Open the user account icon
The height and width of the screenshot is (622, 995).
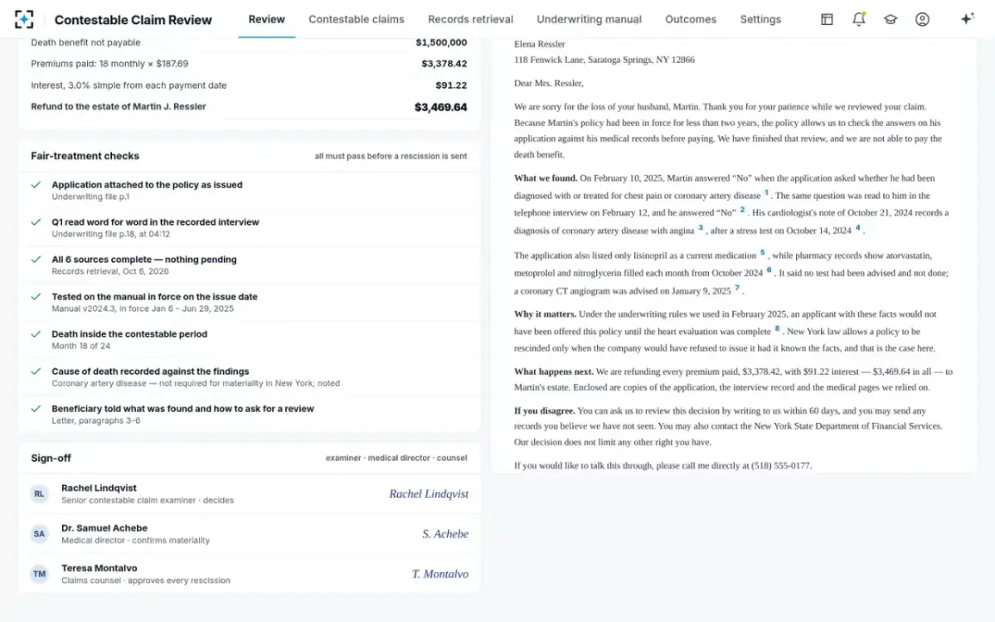click(x=922, y=19)
